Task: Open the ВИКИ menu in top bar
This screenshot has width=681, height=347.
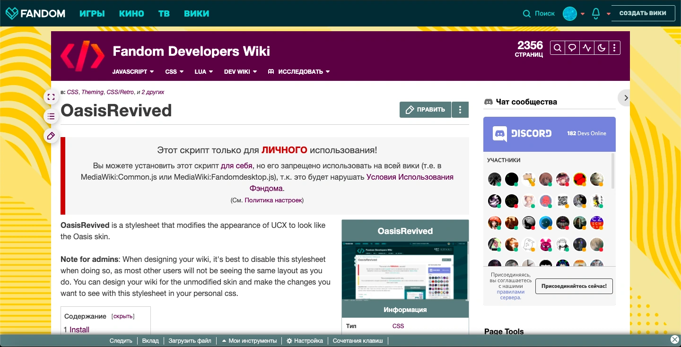Action: tap(197, 13)
